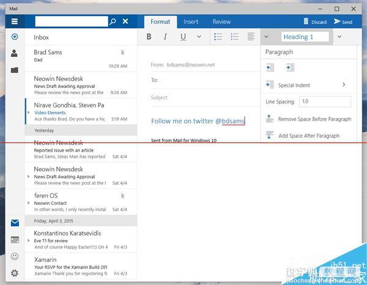Click the Subject field

point(206,98)
